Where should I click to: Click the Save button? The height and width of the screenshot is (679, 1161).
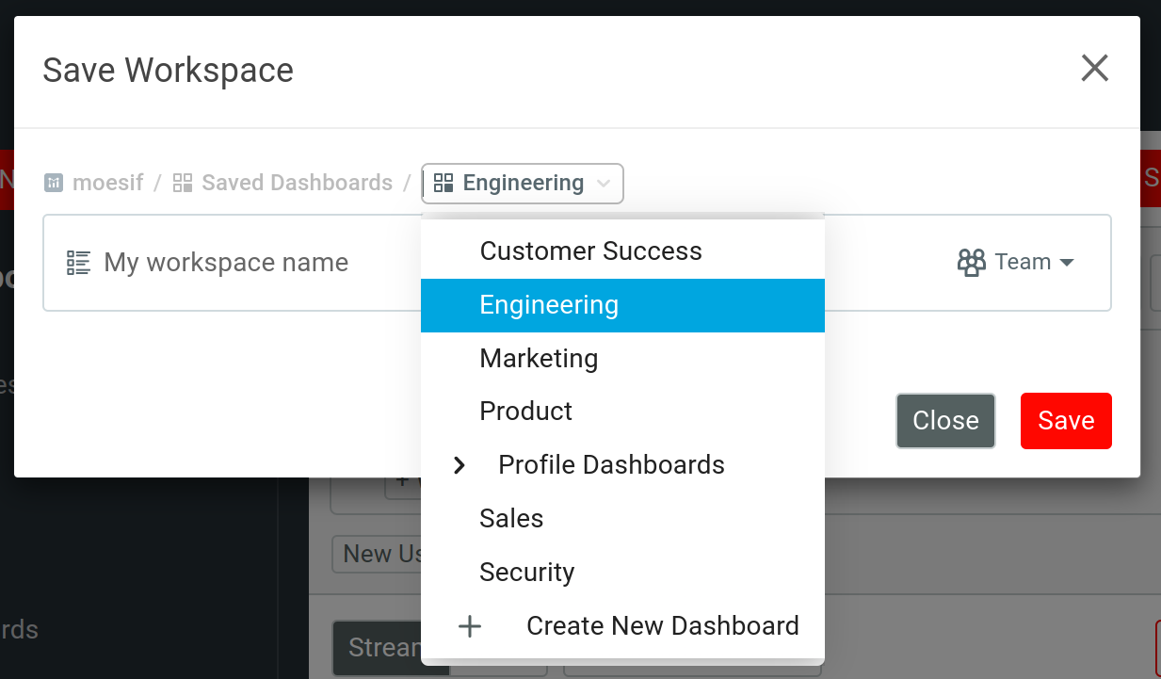point(1066,420)
